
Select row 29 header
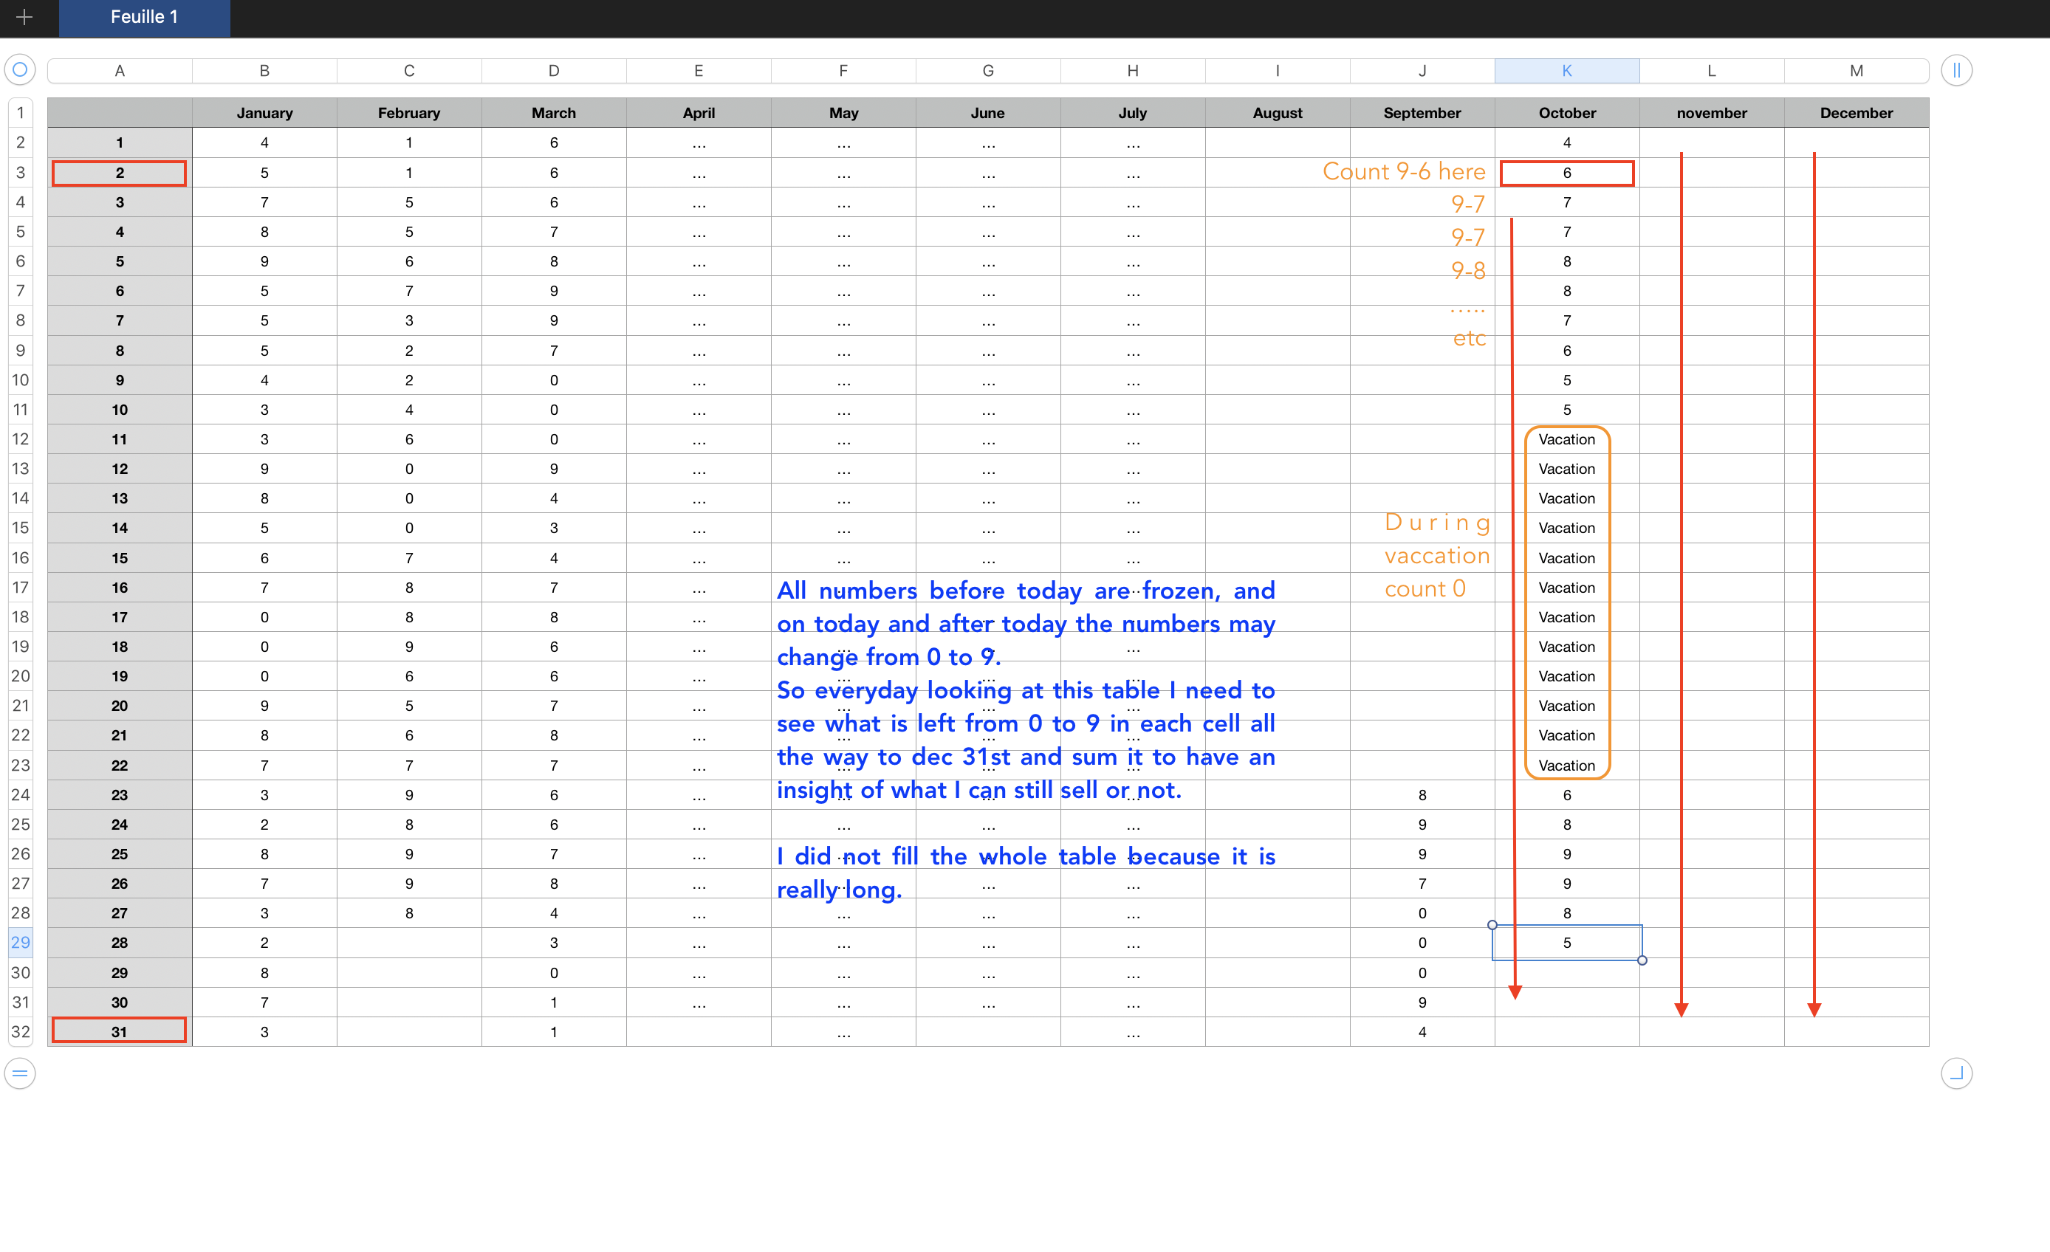(20, 943)
